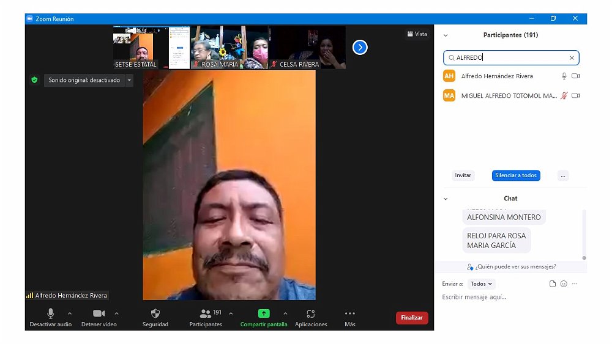Toggle microphone with Desactivar audio
The height and width of the screenshot is (344, 612).
point(51,313)
